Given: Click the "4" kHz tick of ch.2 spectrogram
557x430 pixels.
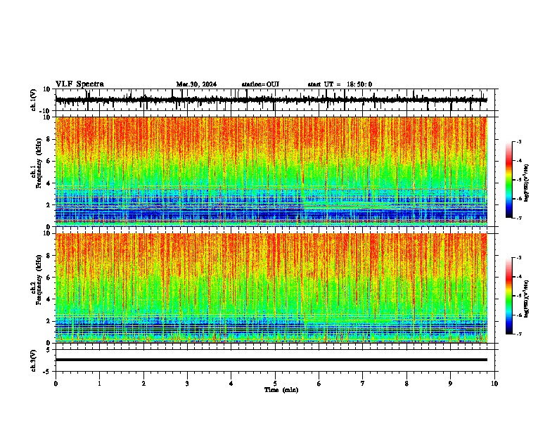Looking at the screenshot, I should (x=49, y=299).
